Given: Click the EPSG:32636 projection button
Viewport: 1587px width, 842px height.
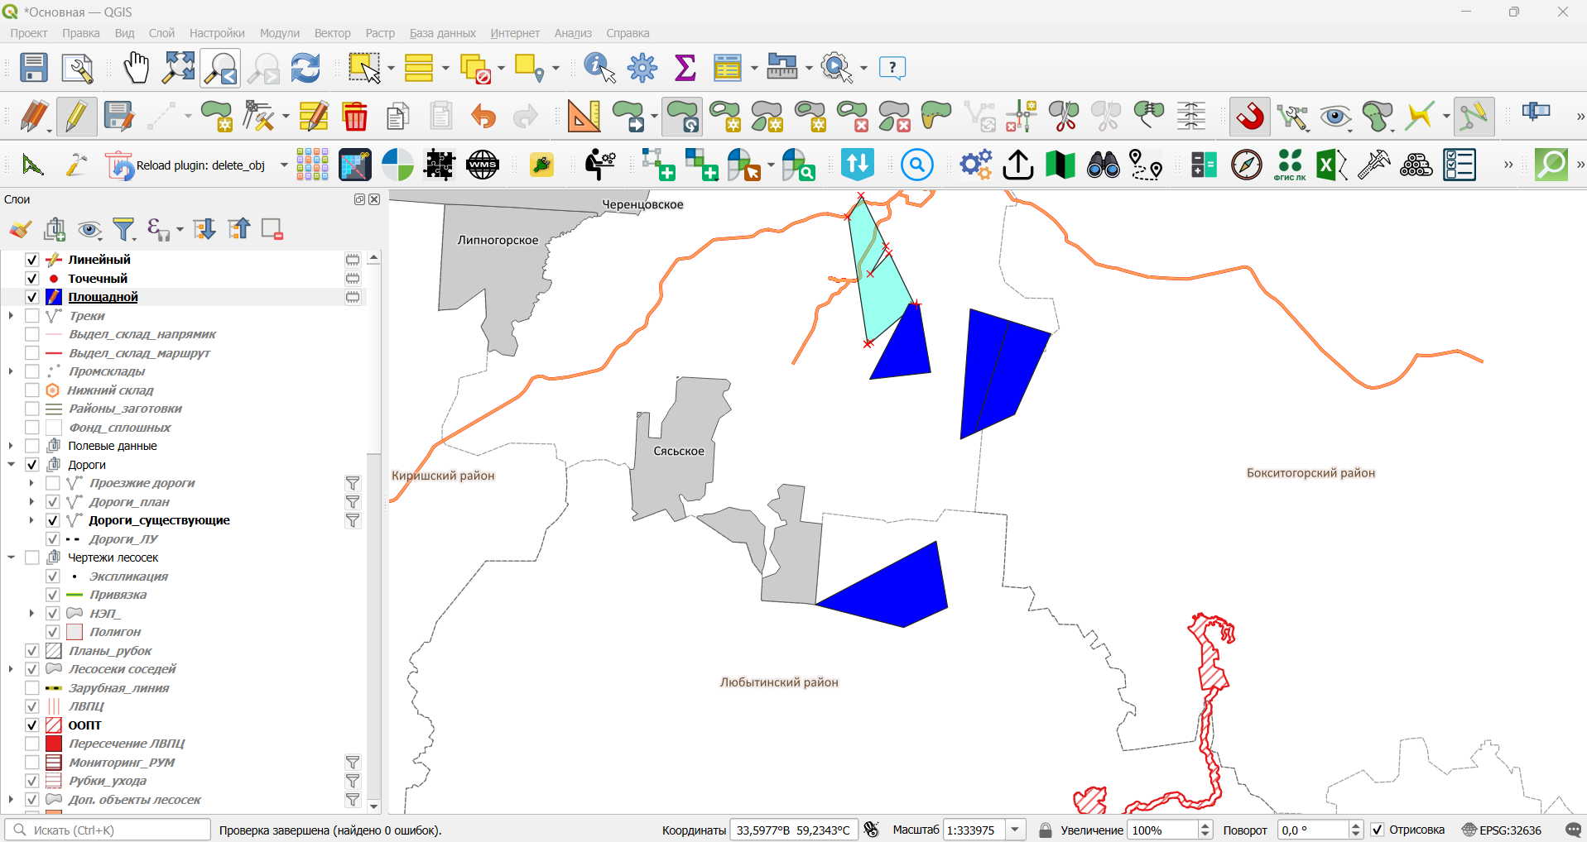Looking at the screenshot, I should click(x=1502, y=830).
